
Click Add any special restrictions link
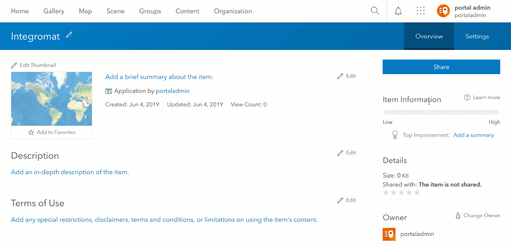tap(164, 220)
